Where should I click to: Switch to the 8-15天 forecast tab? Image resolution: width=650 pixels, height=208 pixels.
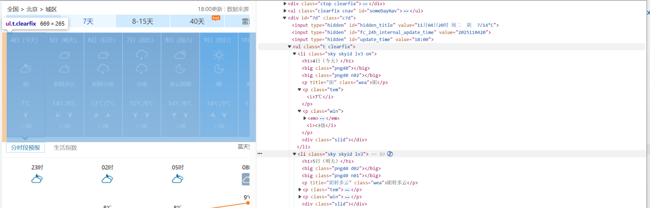click(142, 21)
